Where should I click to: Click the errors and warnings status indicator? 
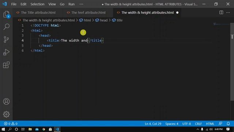click(11, 124)
